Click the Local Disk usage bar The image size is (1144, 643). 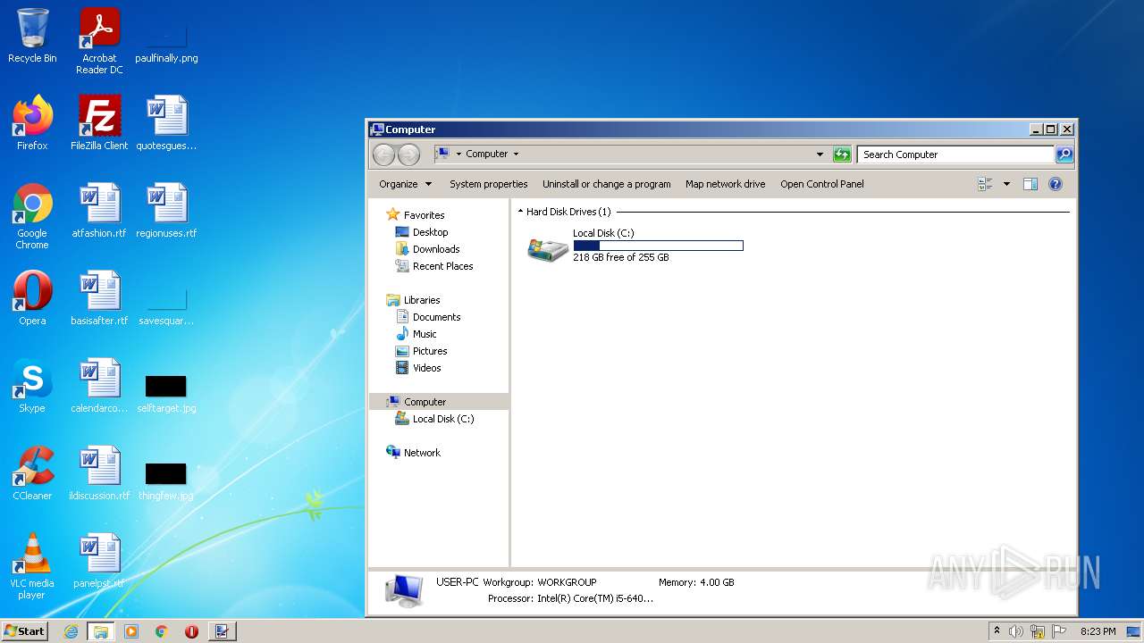coord(658,246)
